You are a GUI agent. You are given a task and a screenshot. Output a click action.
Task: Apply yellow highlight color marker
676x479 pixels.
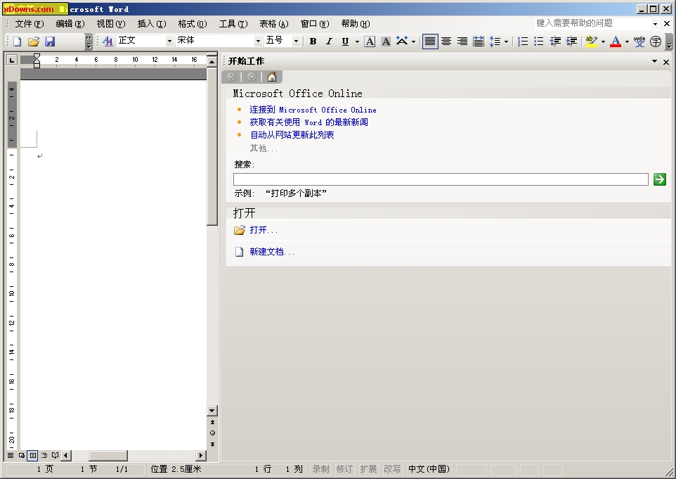pyautogui.click(x=592, y=41)
